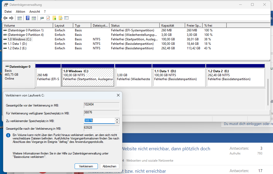Open the Aktion menu
Image resolution: width=273 pixels, height=174 pixels.
click(20, 12)
